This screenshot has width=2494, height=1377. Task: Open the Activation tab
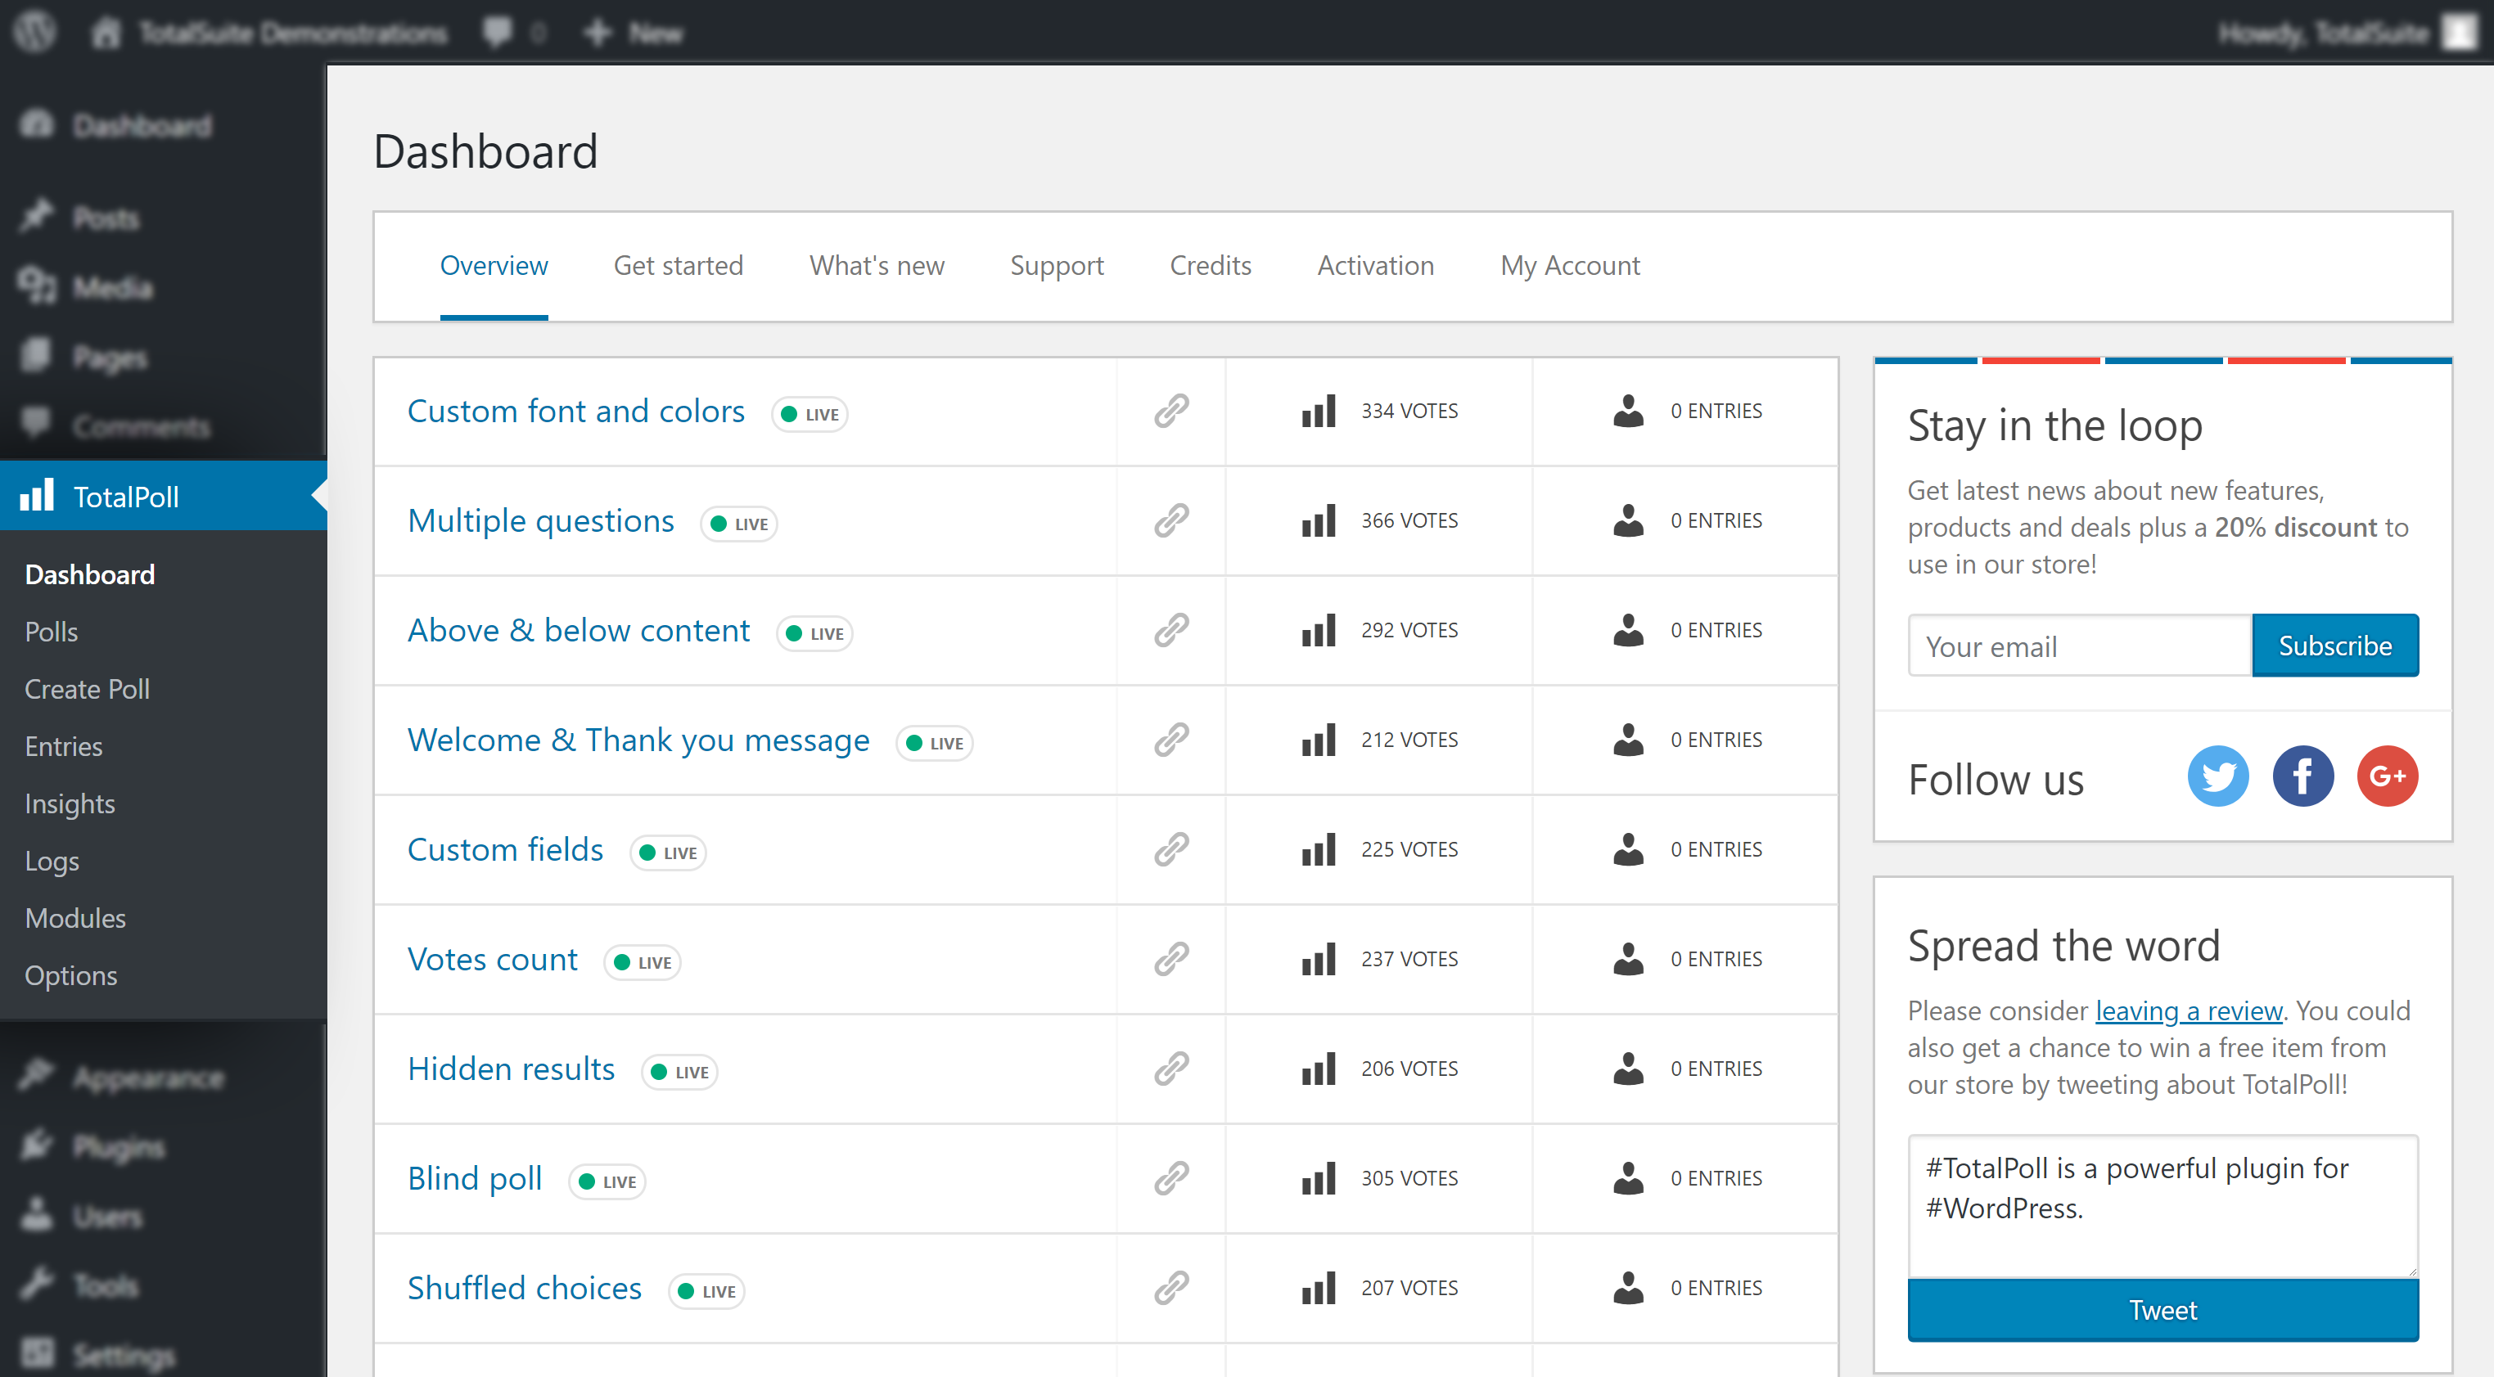[1375, 266]
